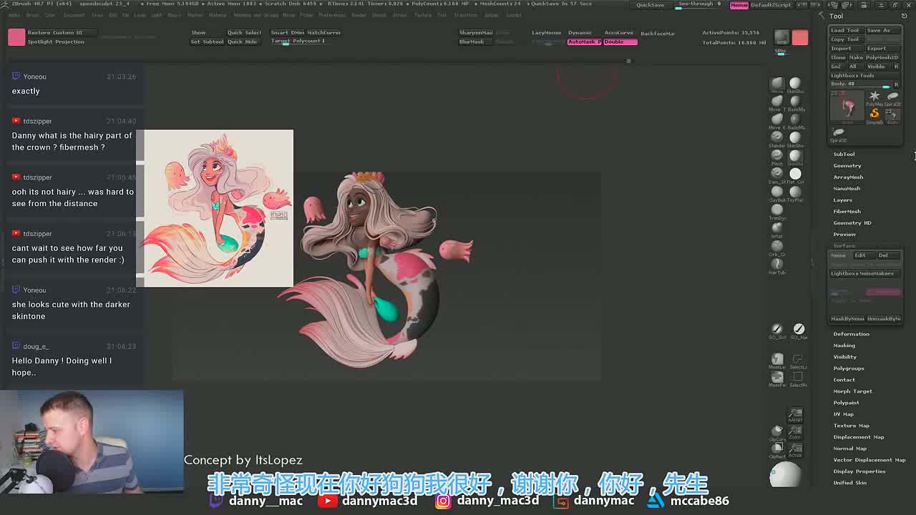Open the Morph Target section
Screen dimensions: 916x515
coord(852,391)
